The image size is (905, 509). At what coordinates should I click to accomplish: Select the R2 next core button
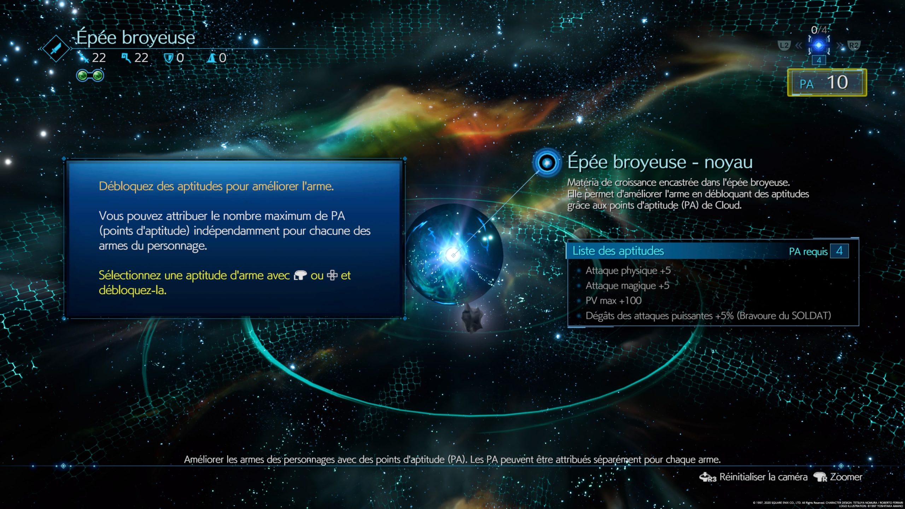[x=853, y=45]
